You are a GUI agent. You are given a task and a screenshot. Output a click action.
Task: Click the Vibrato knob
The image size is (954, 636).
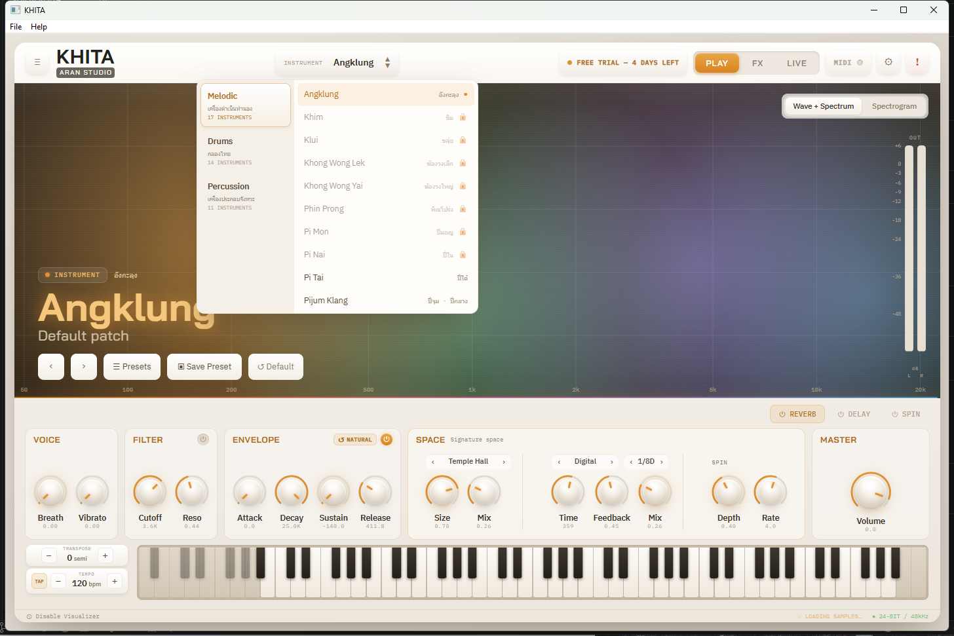click(92, 492)
